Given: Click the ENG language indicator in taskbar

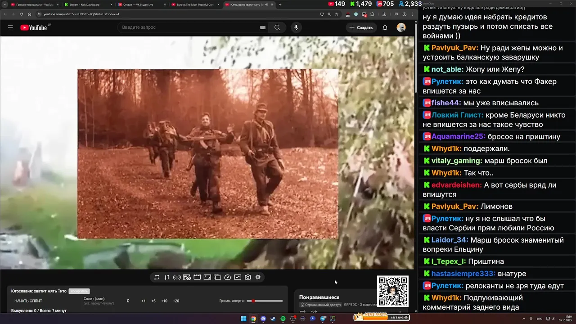Looking at the screenshot, I should click(540, 319).
